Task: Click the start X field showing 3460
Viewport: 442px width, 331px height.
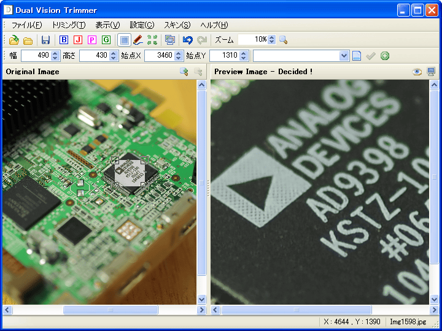Action: (x=159, y=55)
